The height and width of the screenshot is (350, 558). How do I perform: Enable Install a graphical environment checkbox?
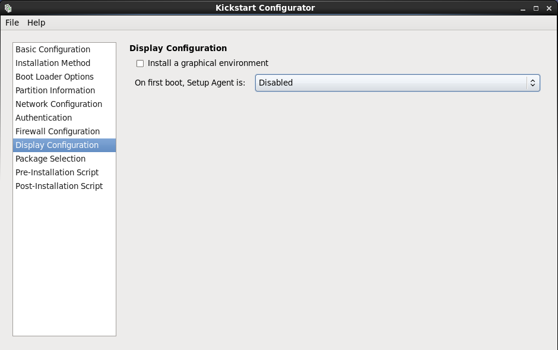140,64
